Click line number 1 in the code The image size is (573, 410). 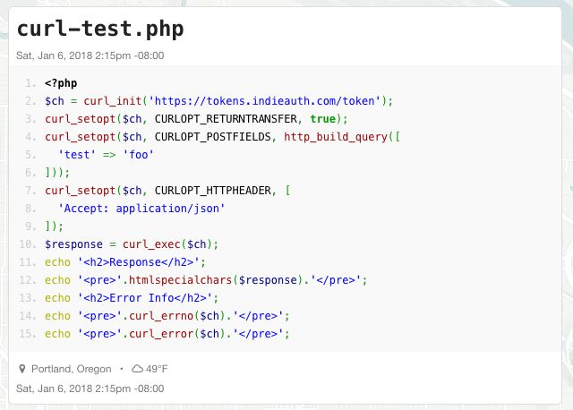click(x=30, y=83)
